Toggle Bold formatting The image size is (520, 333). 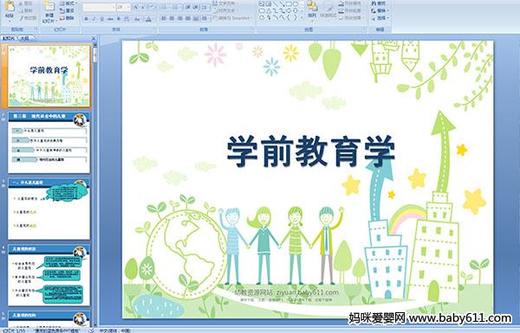click(86, 19)
